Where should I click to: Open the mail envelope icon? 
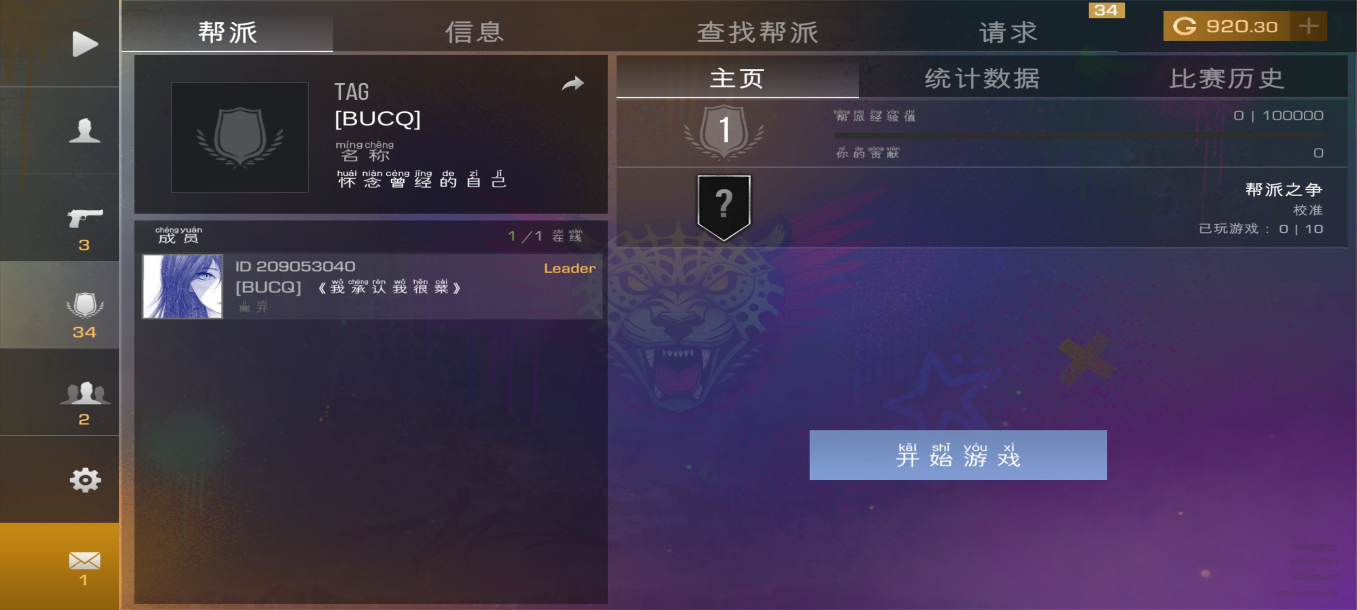pyautogui.click(x=84, y=560)
